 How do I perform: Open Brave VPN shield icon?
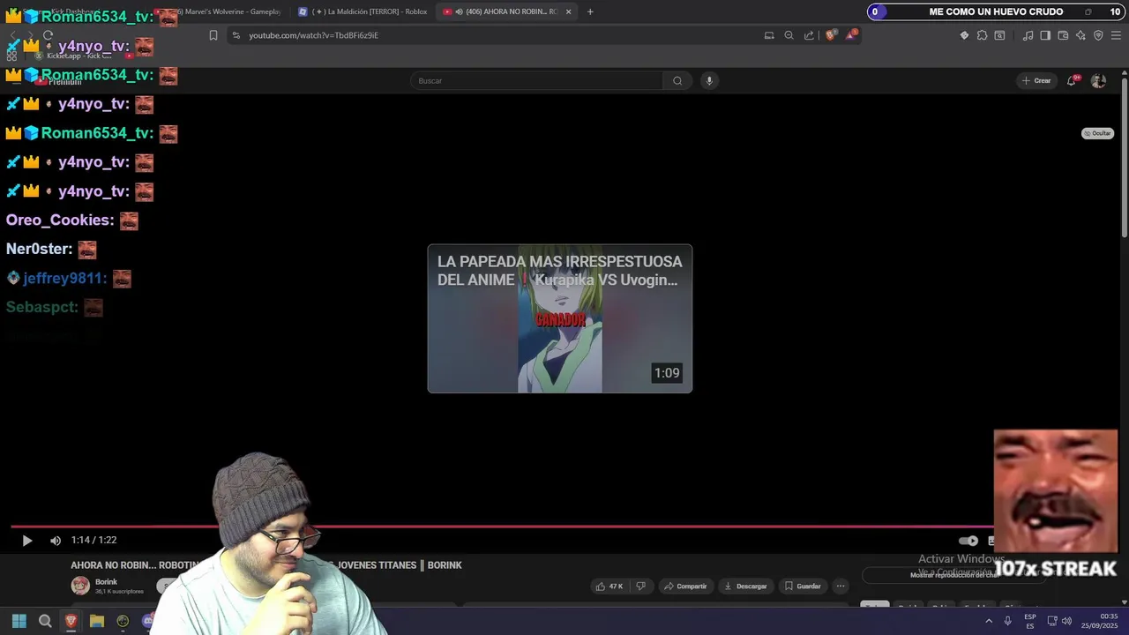click(1098, 35)
